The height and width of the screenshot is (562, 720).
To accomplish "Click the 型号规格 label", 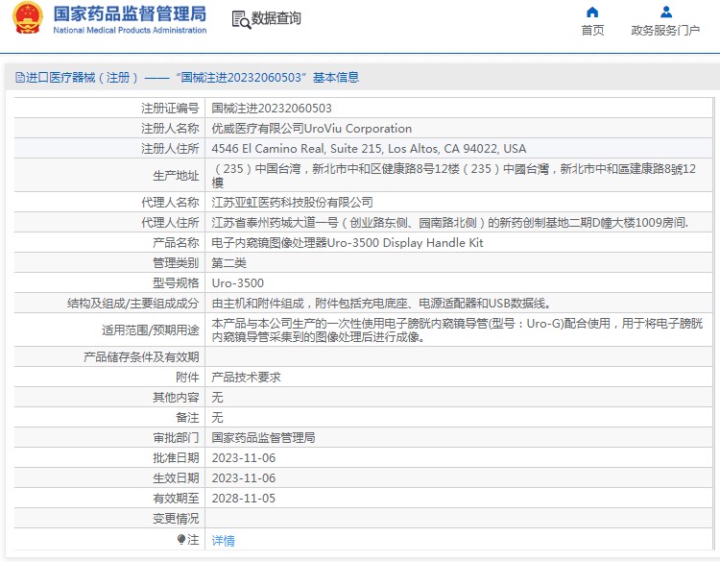I will click(176, 283).
